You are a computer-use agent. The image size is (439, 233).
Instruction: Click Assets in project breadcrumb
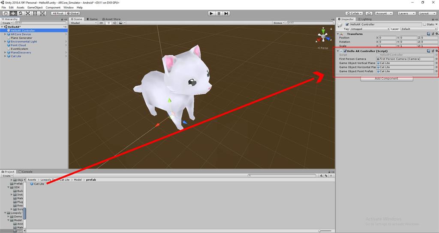click(32, 180)
